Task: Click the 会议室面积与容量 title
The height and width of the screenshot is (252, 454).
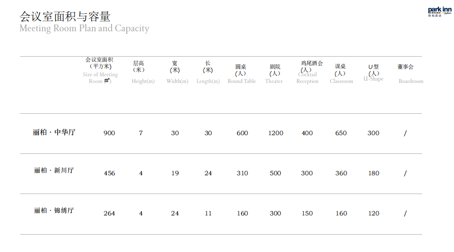Action: point(65,17)
